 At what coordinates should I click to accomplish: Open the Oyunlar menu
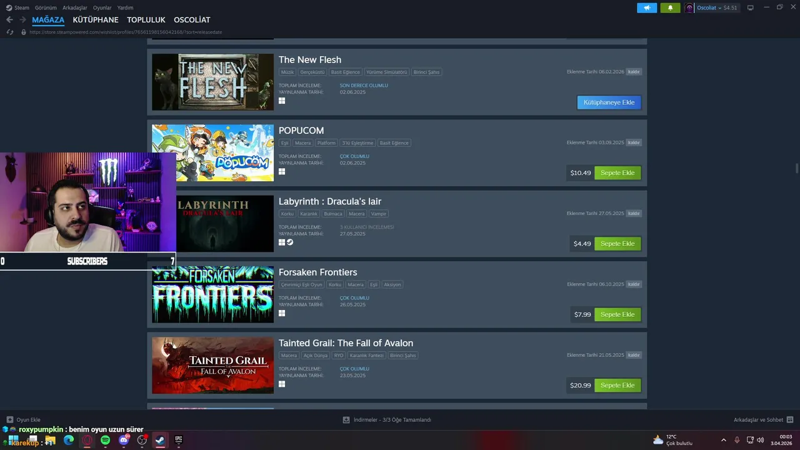pyautogui.click(x=102, y=7)
